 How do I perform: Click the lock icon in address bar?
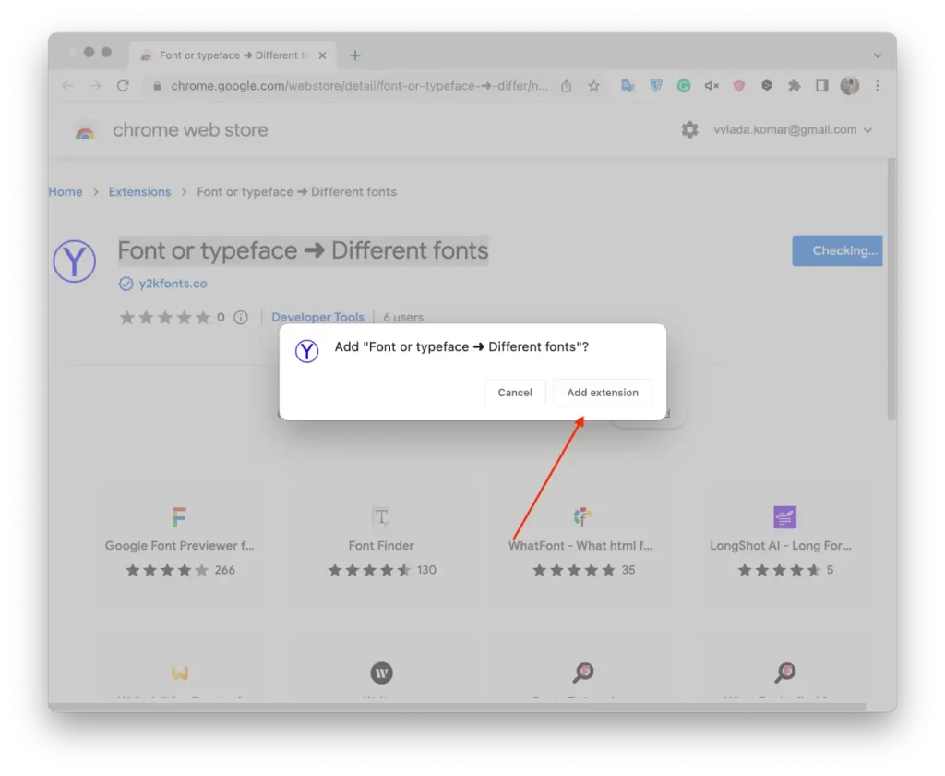[x=157, y=86]
